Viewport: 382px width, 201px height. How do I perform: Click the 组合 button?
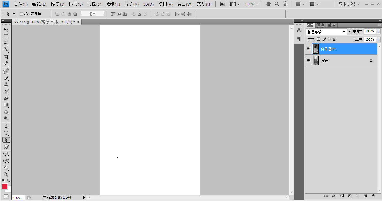coord(92,14)
